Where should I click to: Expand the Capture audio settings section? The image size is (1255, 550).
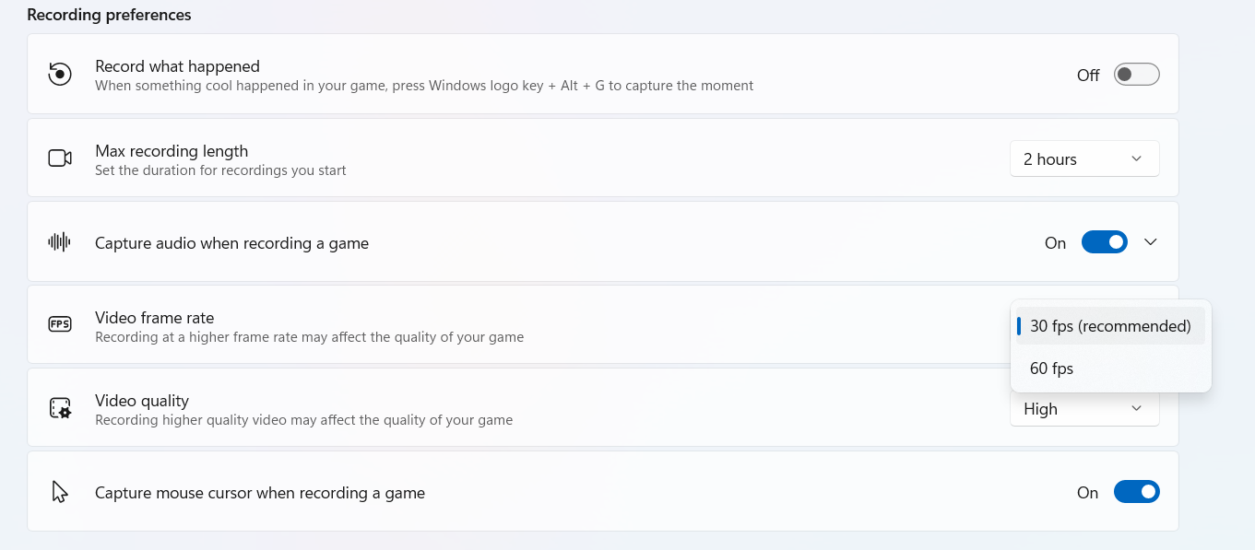[x=1150, y=241]
